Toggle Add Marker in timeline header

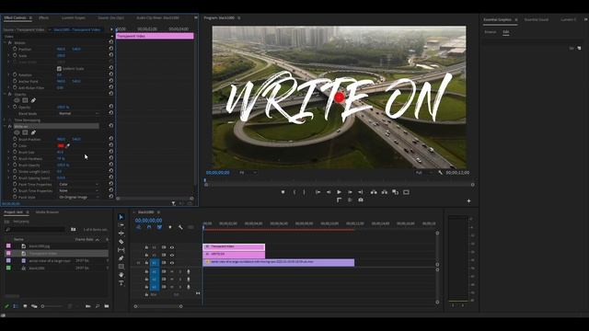pos(169,227)
